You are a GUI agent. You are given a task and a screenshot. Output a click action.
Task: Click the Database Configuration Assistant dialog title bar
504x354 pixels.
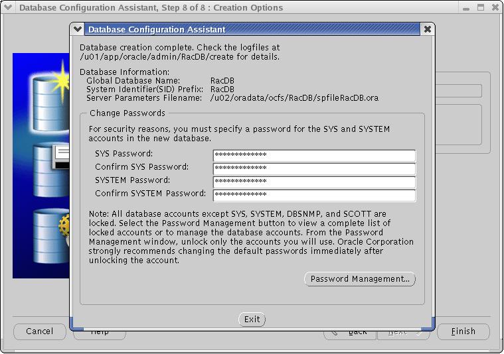click(252, 30)
